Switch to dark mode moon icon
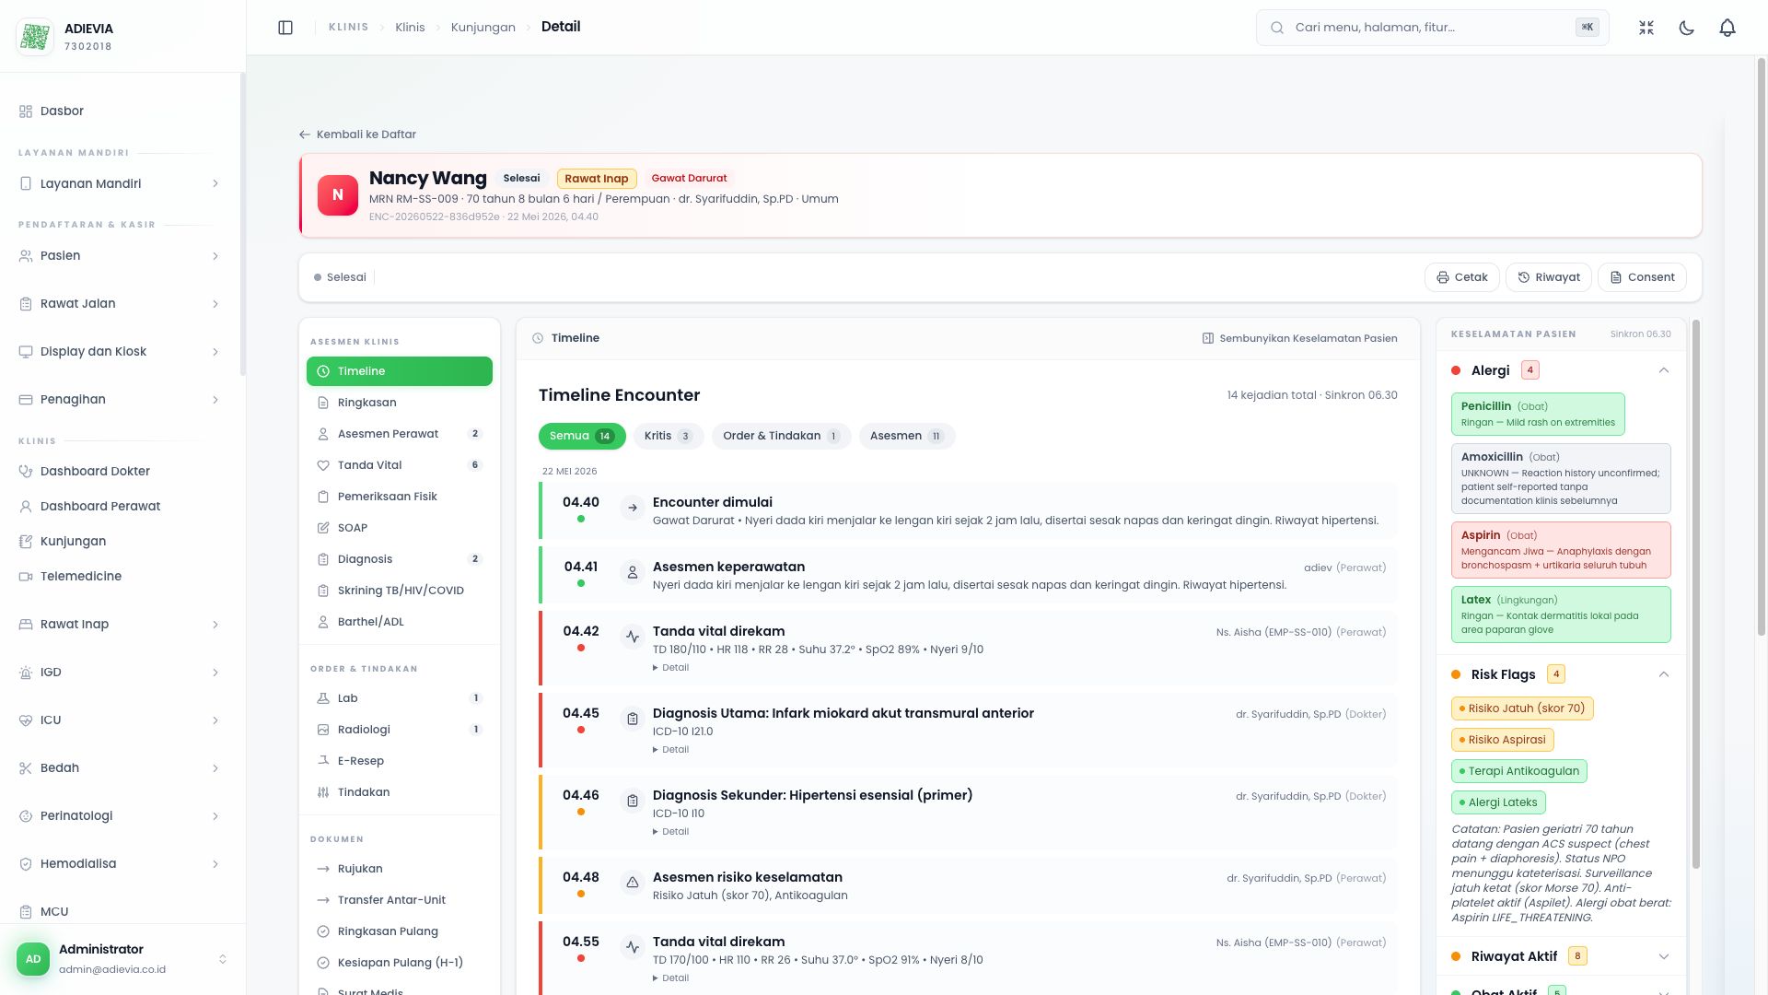 pos(1687,28)
